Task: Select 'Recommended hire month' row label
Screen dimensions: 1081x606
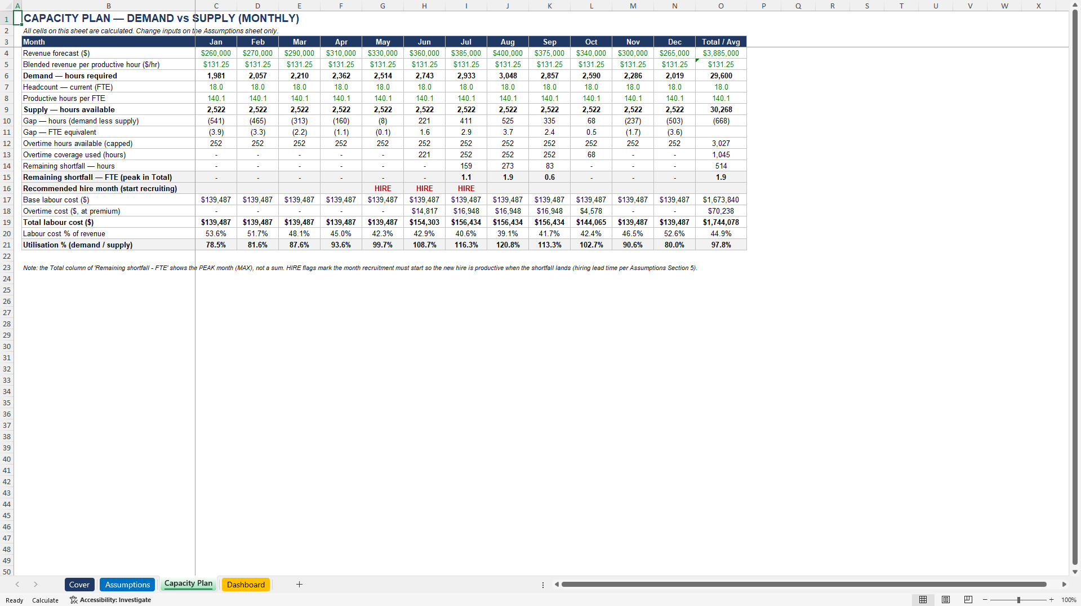Action: point(108,188)
